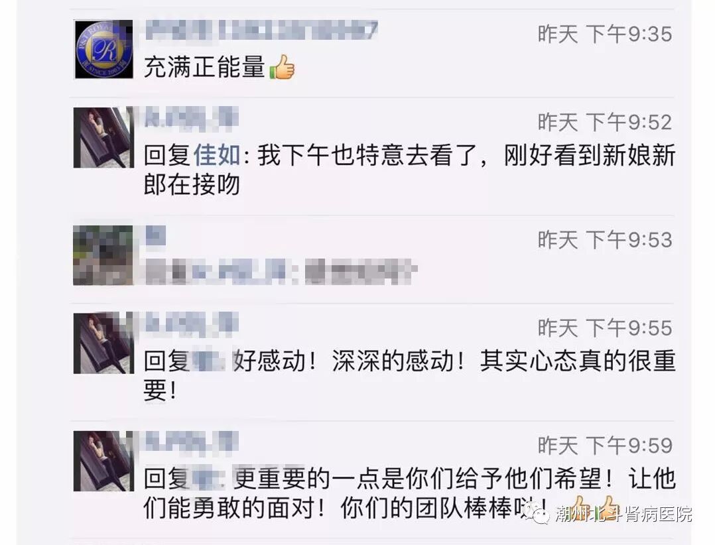Tap the avatar beside the 9:55 comment

[103, 343]
